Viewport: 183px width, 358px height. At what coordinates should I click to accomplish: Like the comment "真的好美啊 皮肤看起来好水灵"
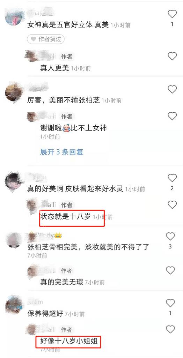pyautogui.click(x=172, y=178)
